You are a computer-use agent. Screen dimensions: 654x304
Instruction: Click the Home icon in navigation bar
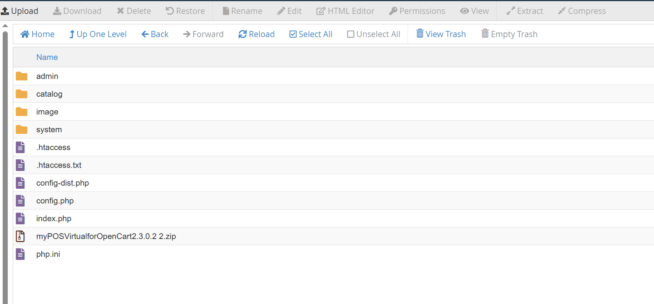25,34
